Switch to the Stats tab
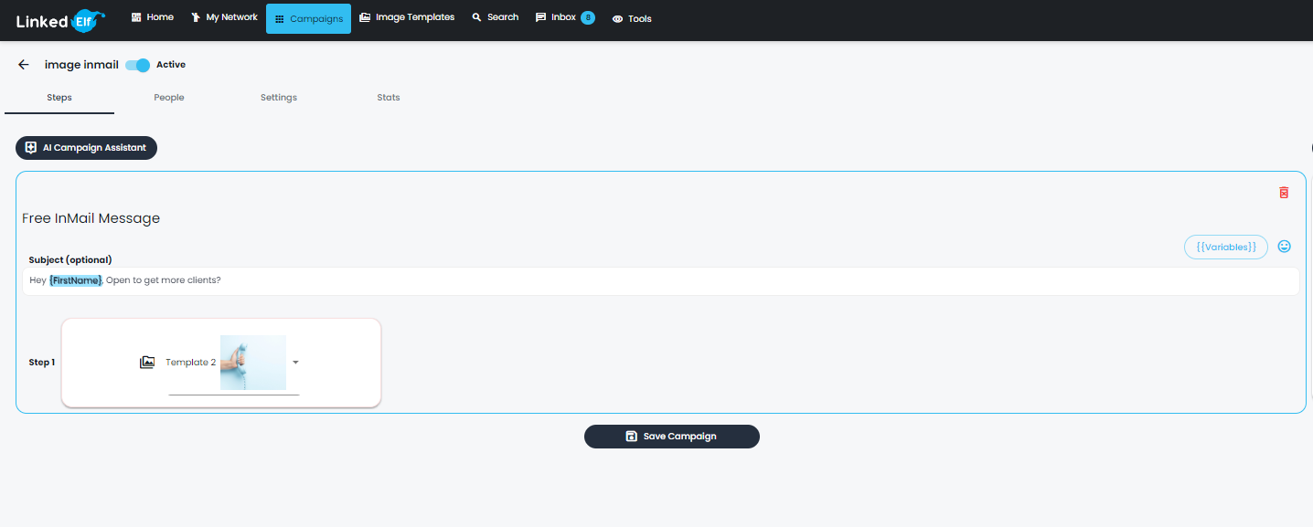Viewport: 1313px width, 527px height. coord(389,98)
